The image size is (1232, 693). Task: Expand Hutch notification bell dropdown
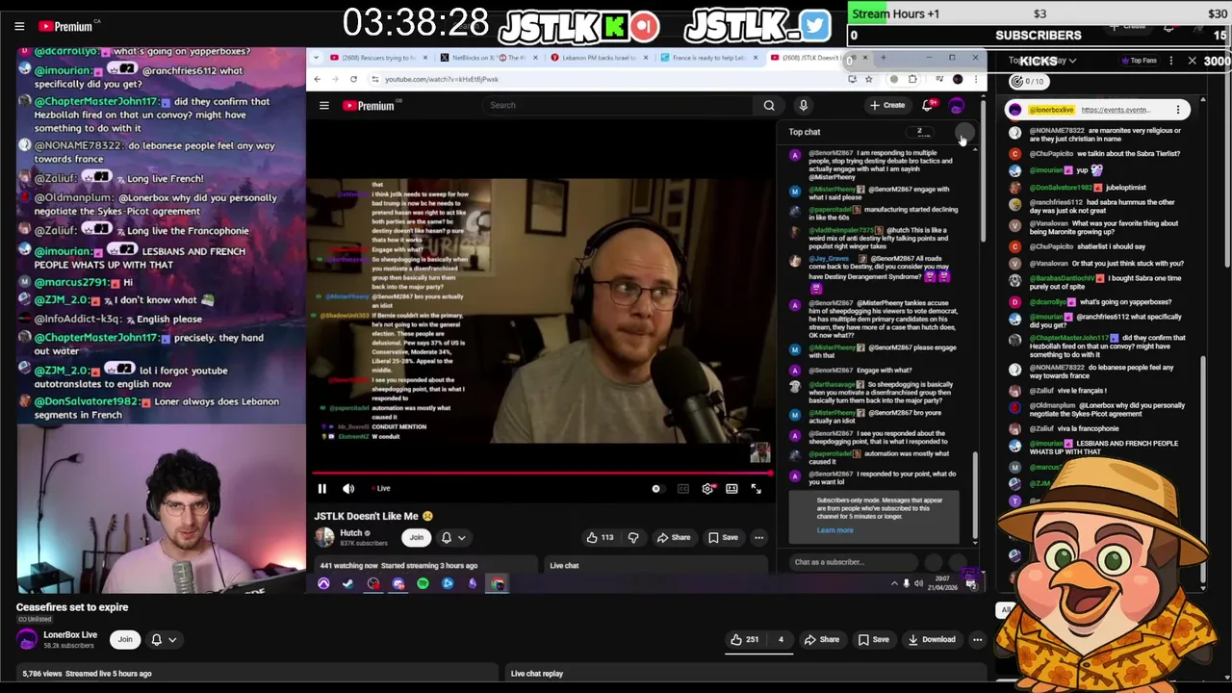click(453, 538)
